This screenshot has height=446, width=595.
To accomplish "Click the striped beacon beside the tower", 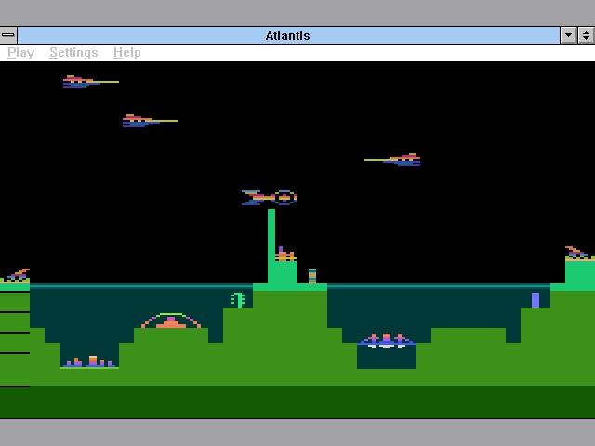I will (312, 276).
